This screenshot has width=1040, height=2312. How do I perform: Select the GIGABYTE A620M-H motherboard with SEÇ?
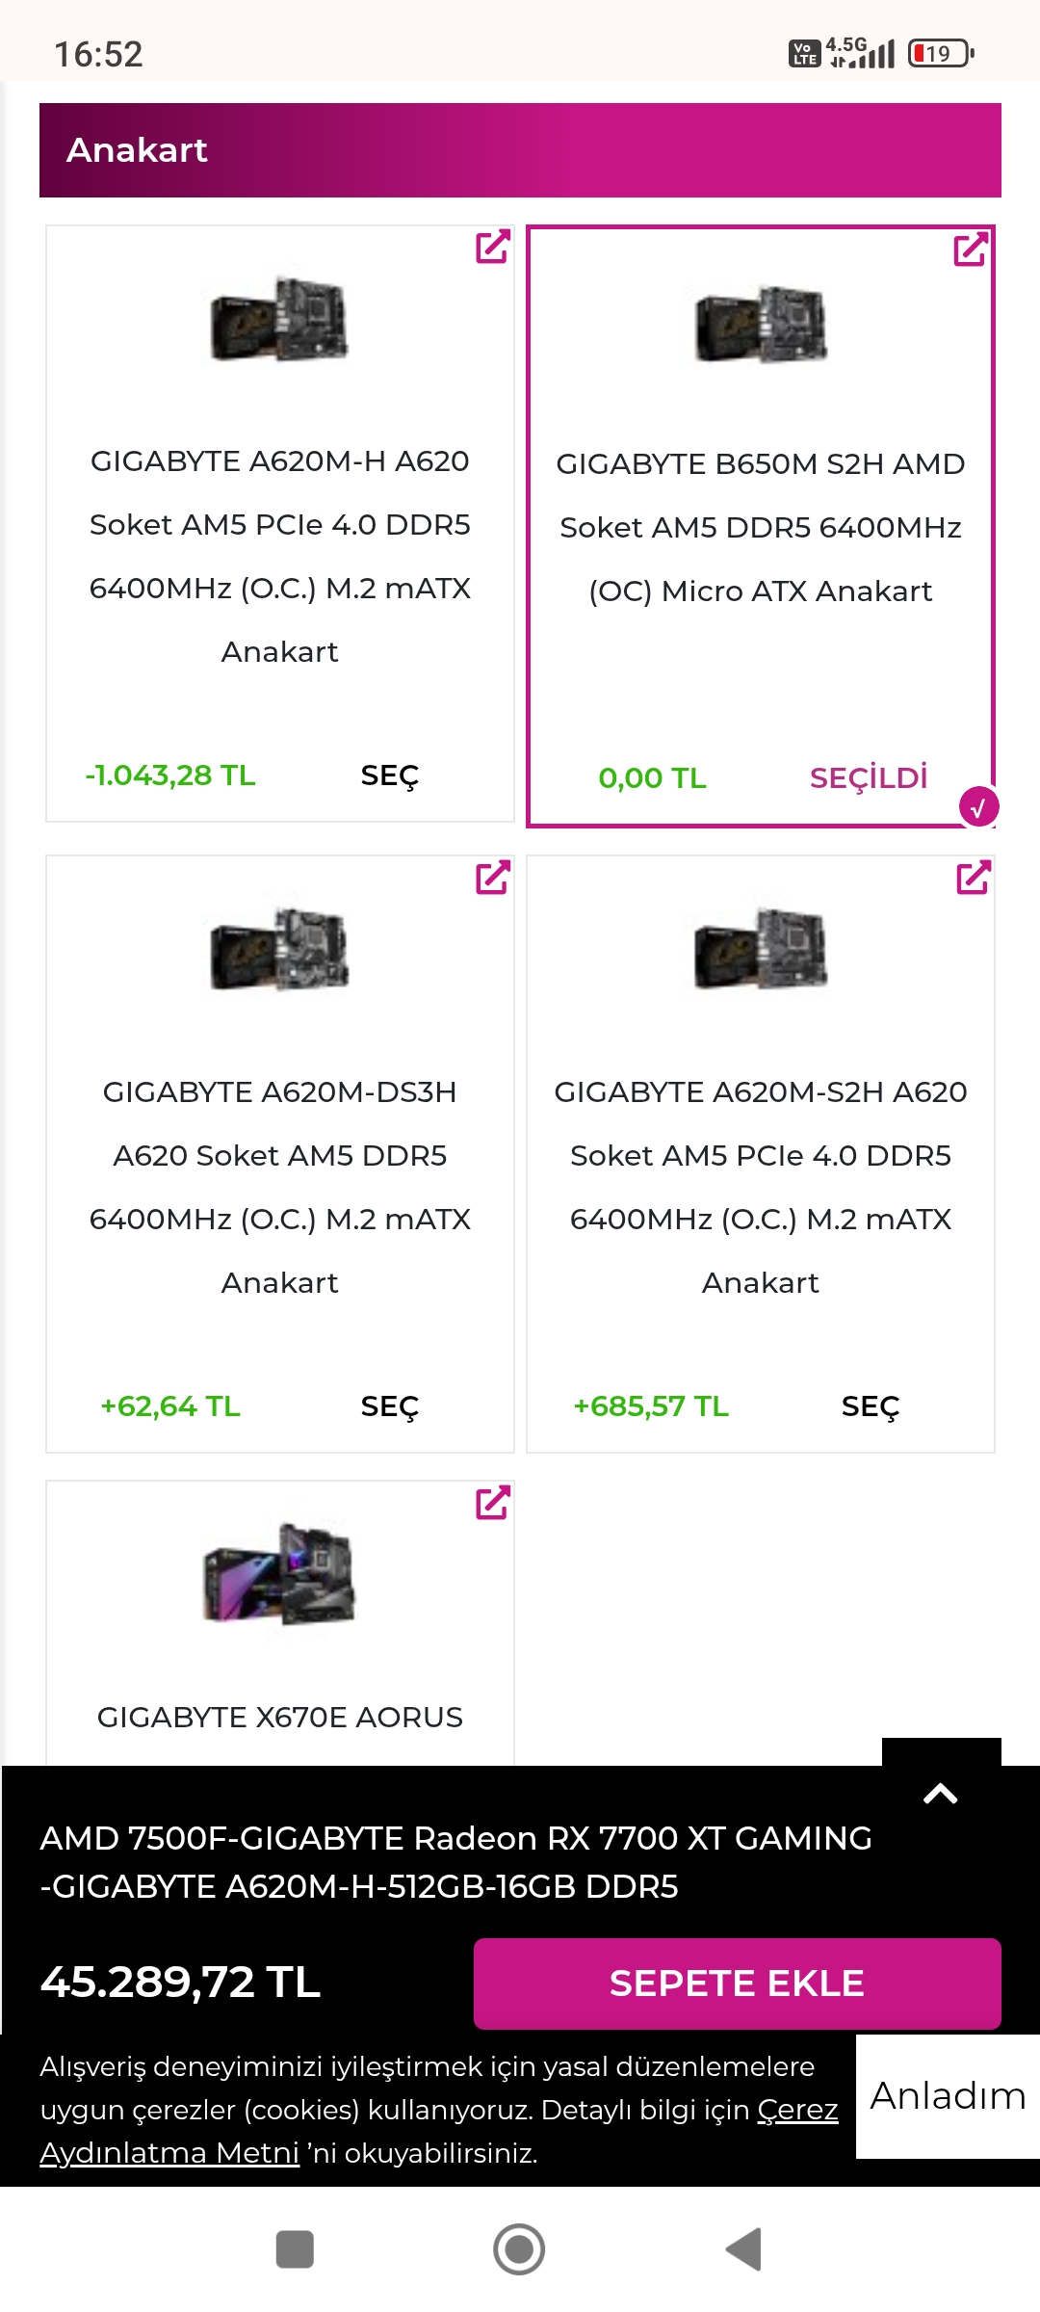389,775
